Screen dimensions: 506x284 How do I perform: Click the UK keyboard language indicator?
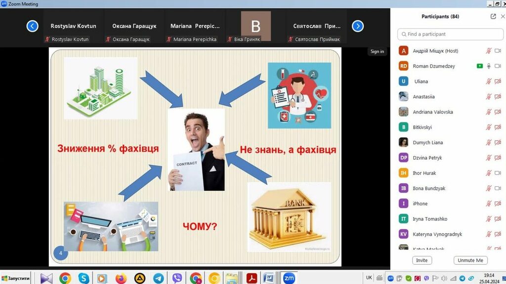click(x=369, y=278)
